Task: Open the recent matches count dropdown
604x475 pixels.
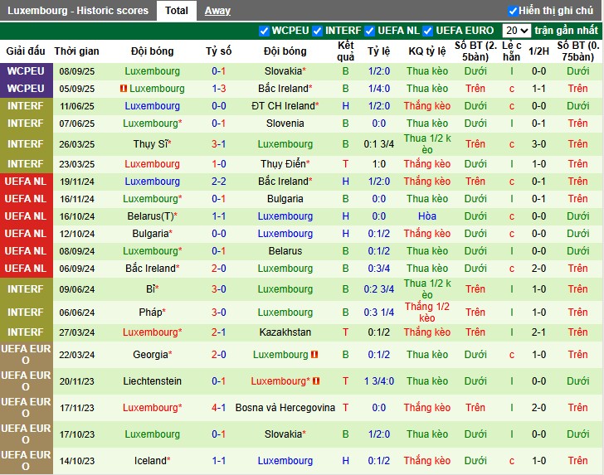Action: point(516,31)
